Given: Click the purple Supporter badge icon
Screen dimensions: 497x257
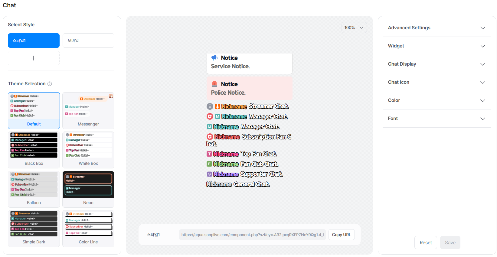Looking at the screenshot, I should pyautogui.click(x=209, y=174).
